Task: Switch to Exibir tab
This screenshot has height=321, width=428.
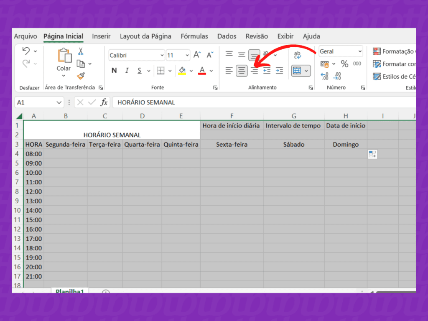Action: pyautogui.click(x=285, y=36)
